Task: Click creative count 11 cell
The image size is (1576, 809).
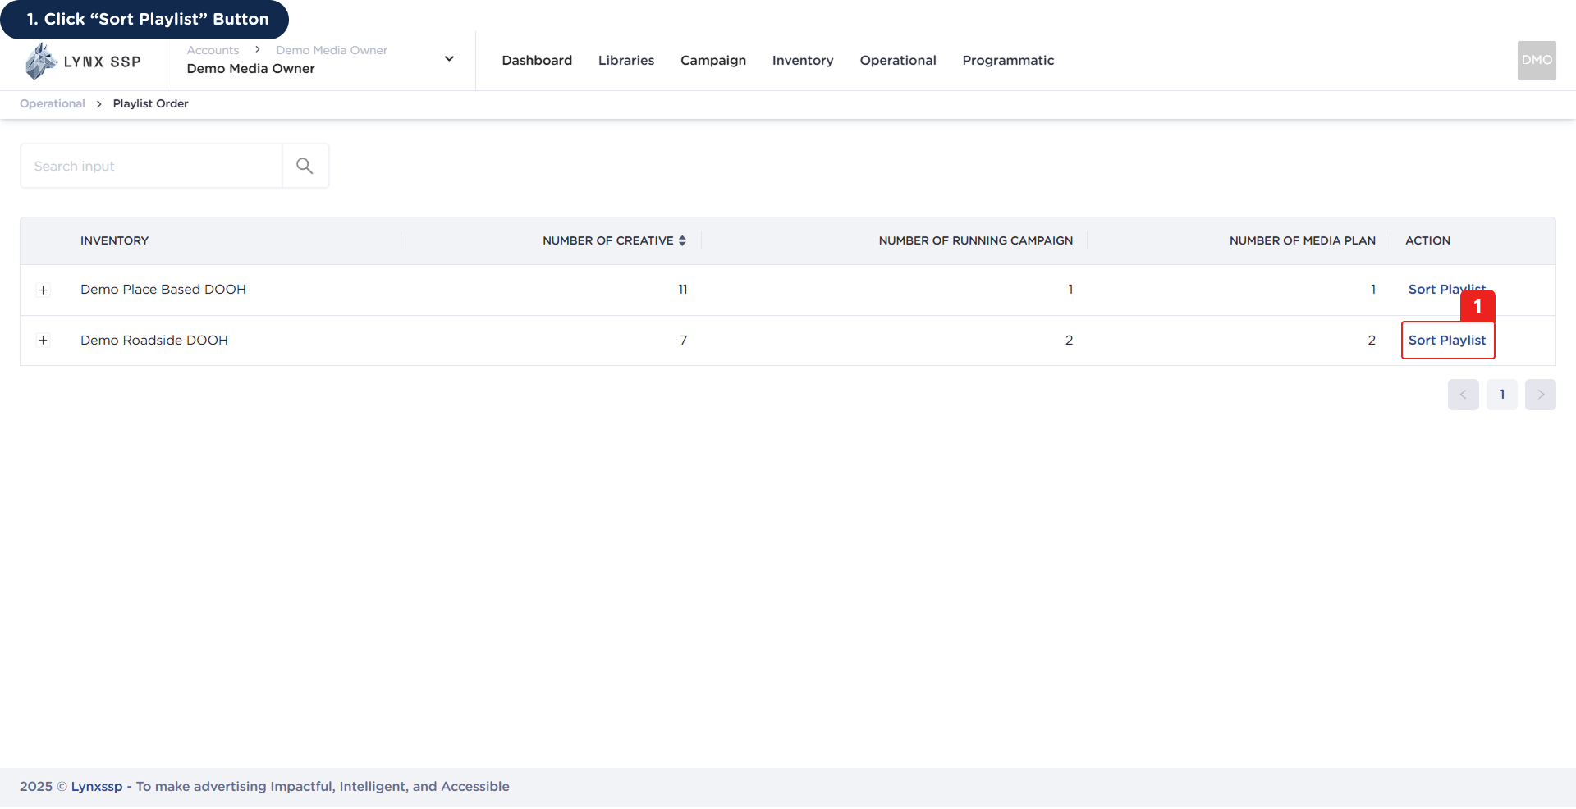Action: [x=682, y=290]
